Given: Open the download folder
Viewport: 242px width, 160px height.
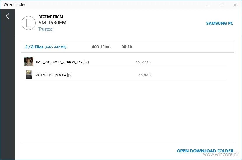Looking at the screenshot, I should tap(205, 151).
